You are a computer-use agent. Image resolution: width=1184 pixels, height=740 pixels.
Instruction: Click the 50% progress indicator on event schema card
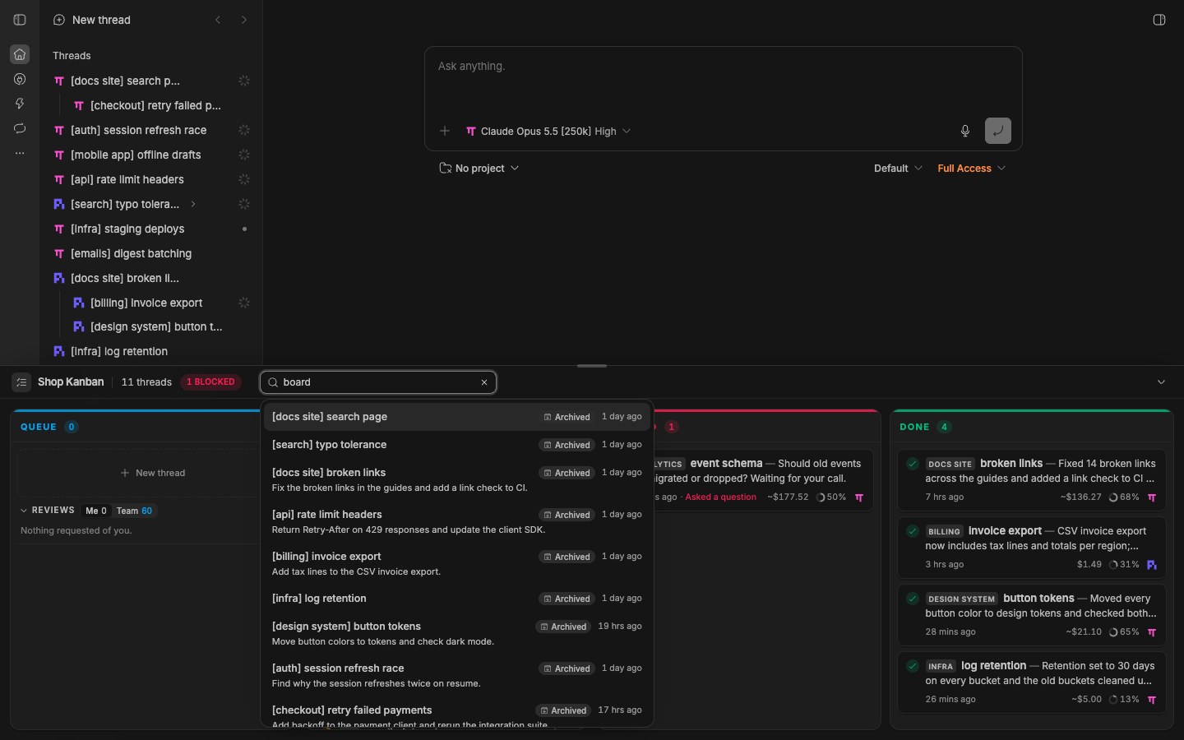pyautogui.click(x=830, y=497)
